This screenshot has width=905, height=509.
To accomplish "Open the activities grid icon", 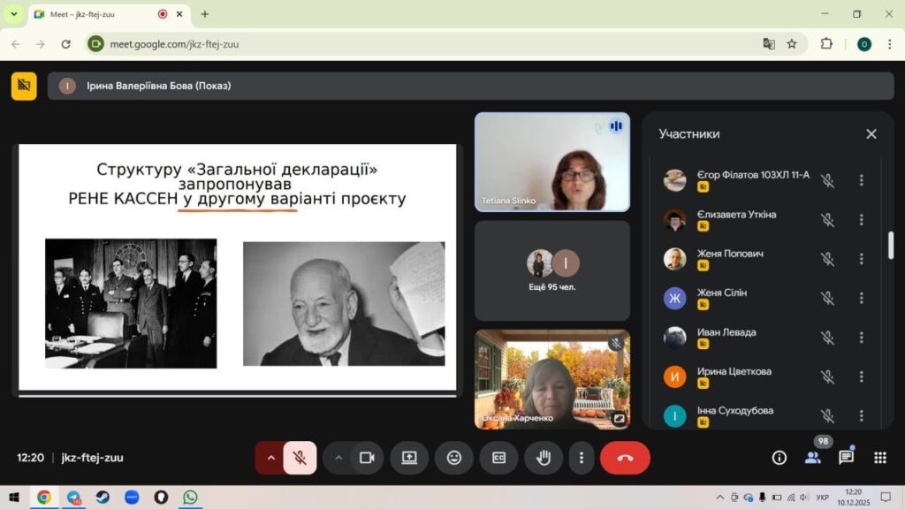I will click(x=879, y=458).
